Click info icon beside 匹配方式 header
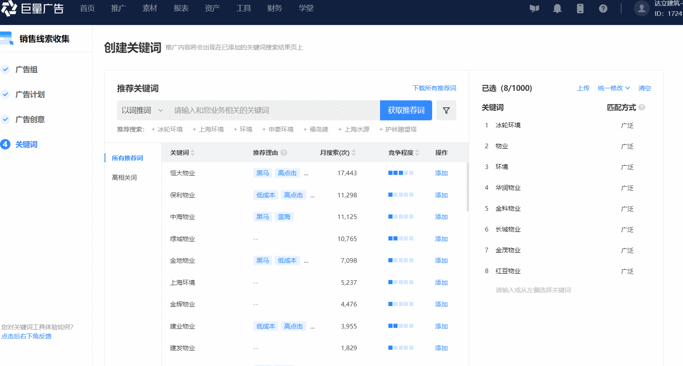683x366 pixels. (642, 107)
